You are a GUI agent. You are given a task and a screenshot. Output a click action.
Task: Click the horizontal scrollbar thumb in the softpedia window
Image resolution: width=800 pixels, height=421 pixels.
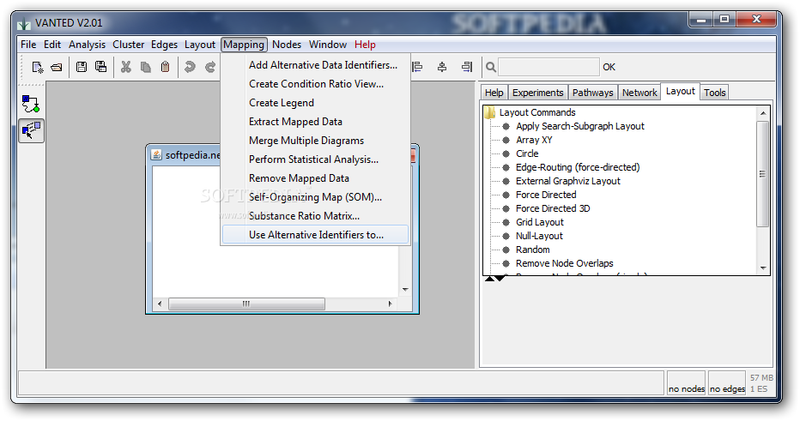[246, 304]
